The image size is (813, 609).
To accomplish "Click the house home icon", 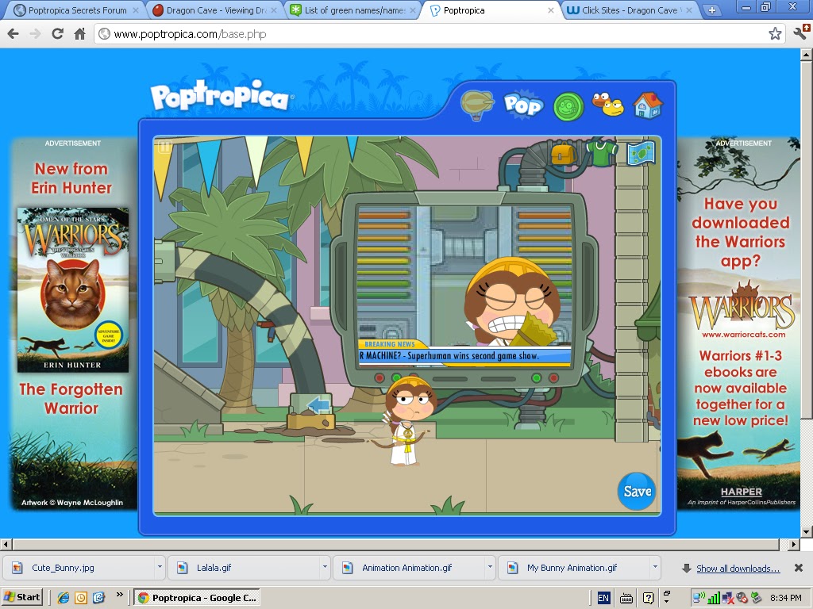I will coord(648,105).
